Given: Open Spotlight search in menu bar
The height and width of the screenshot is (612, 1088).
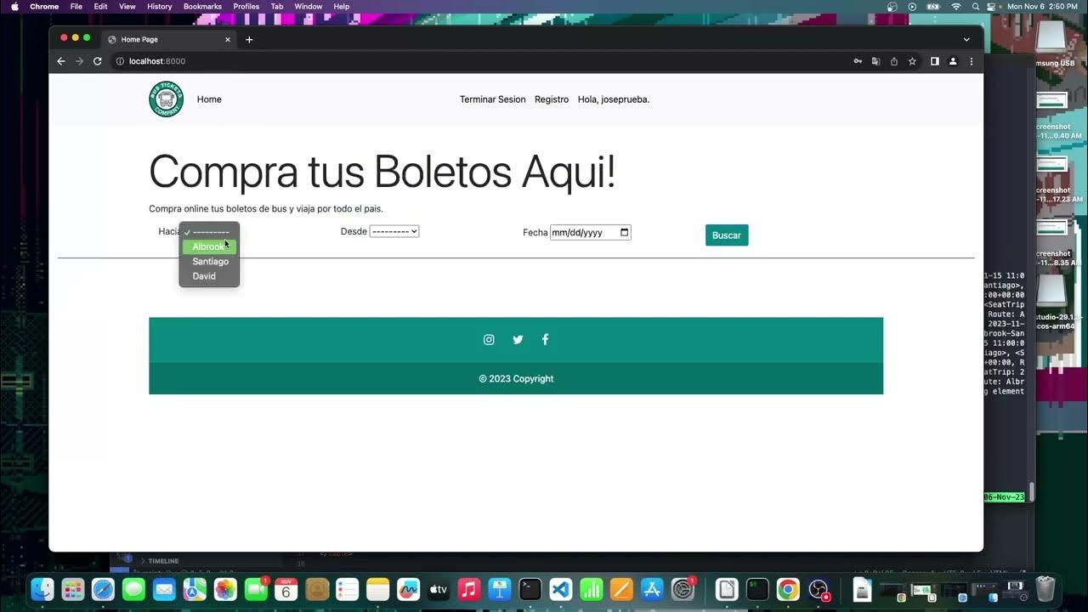Looking at the screenshot, I should point(974,6).
